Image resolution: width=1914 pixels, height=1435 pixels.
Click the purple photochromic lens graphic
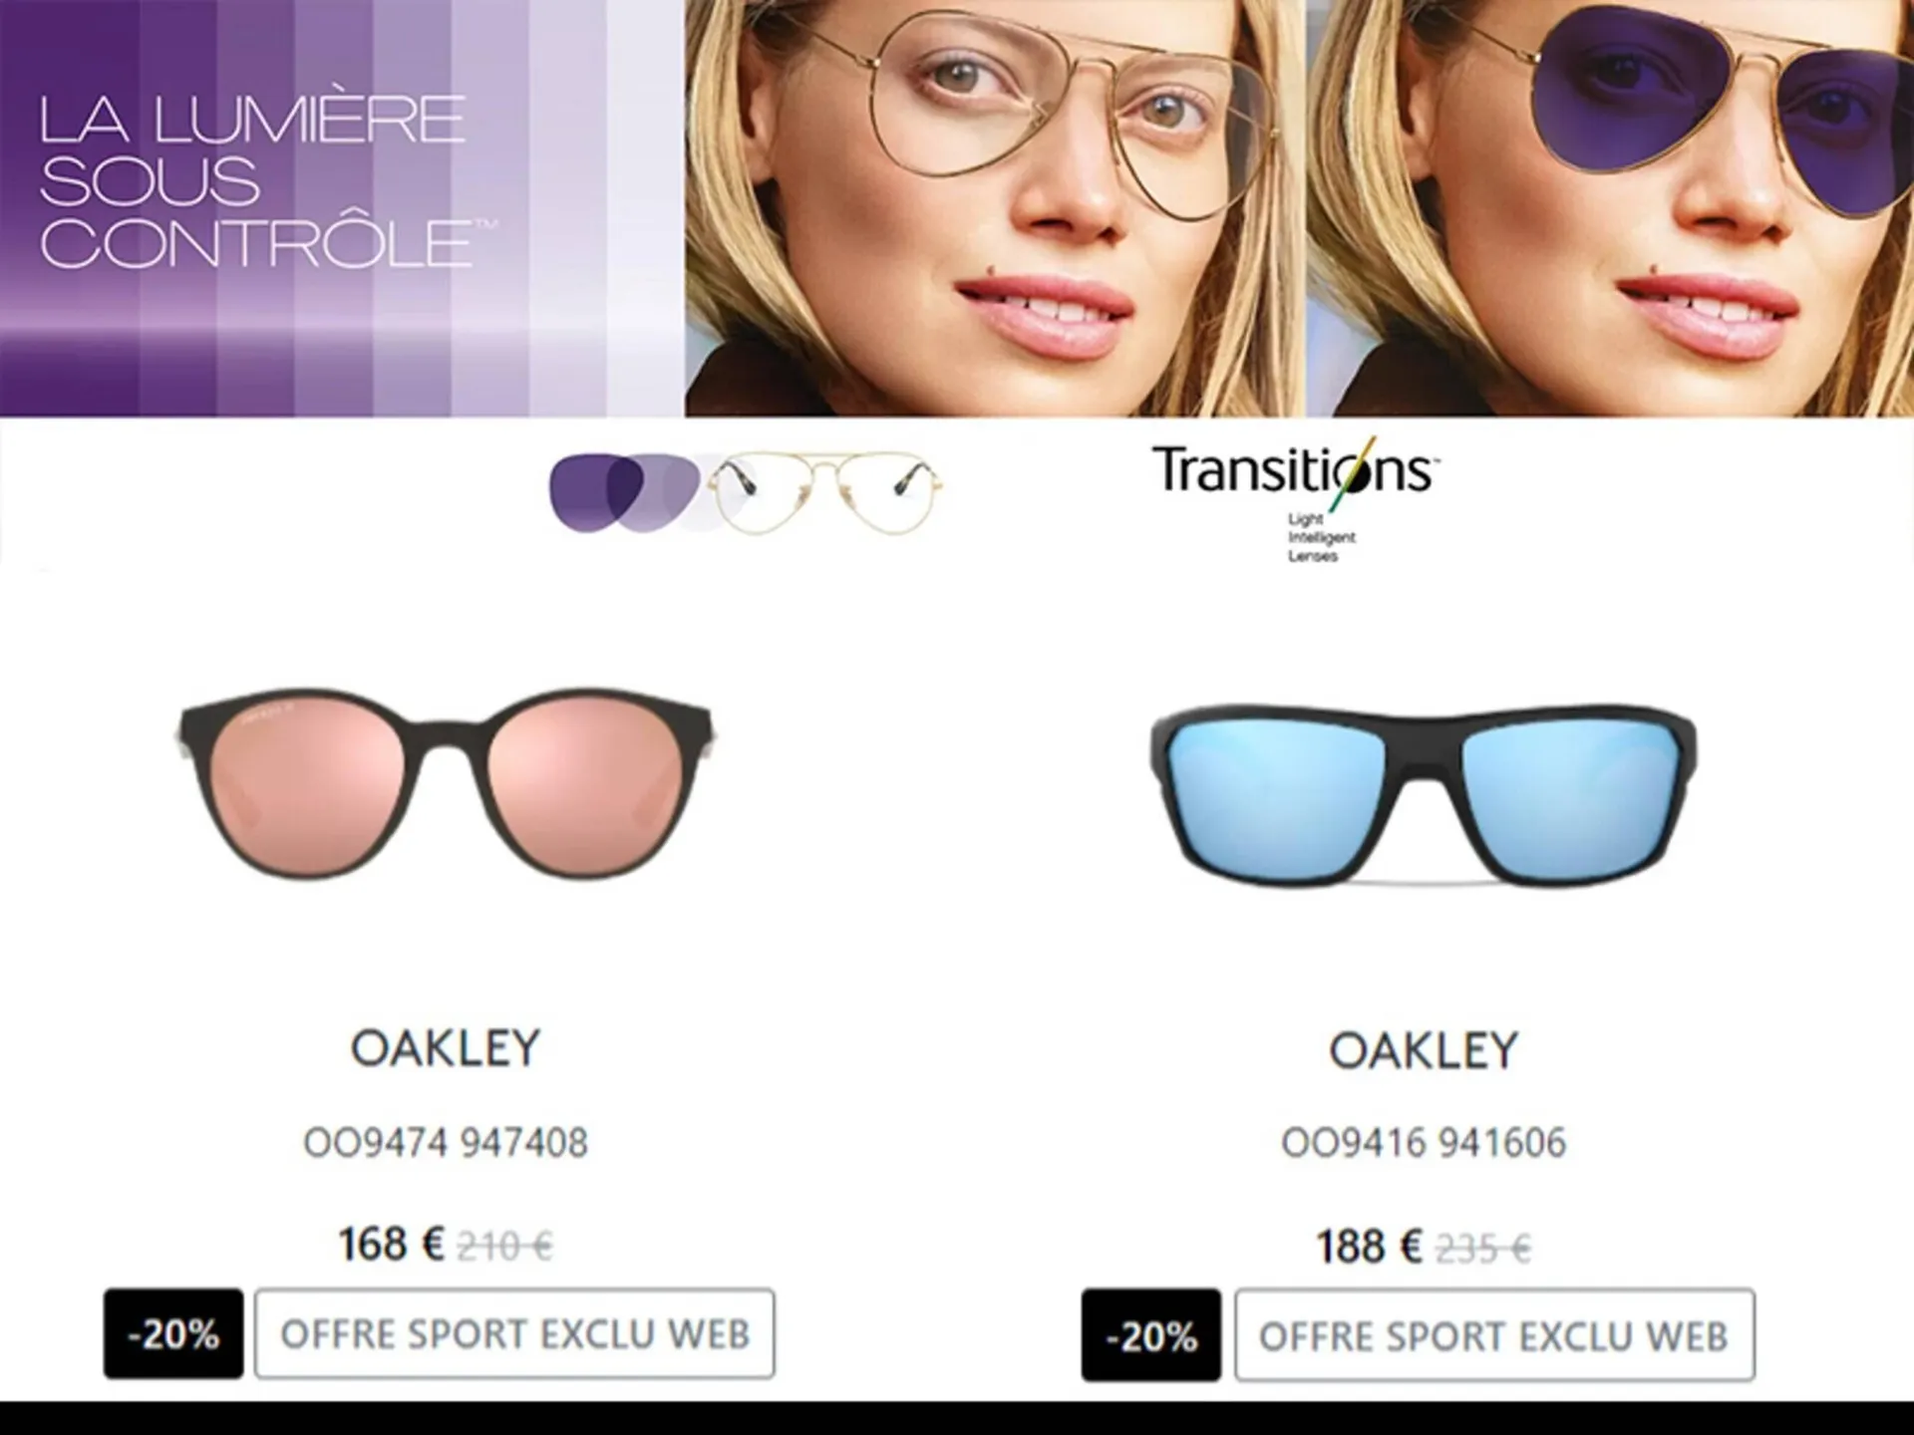[628, 491]
